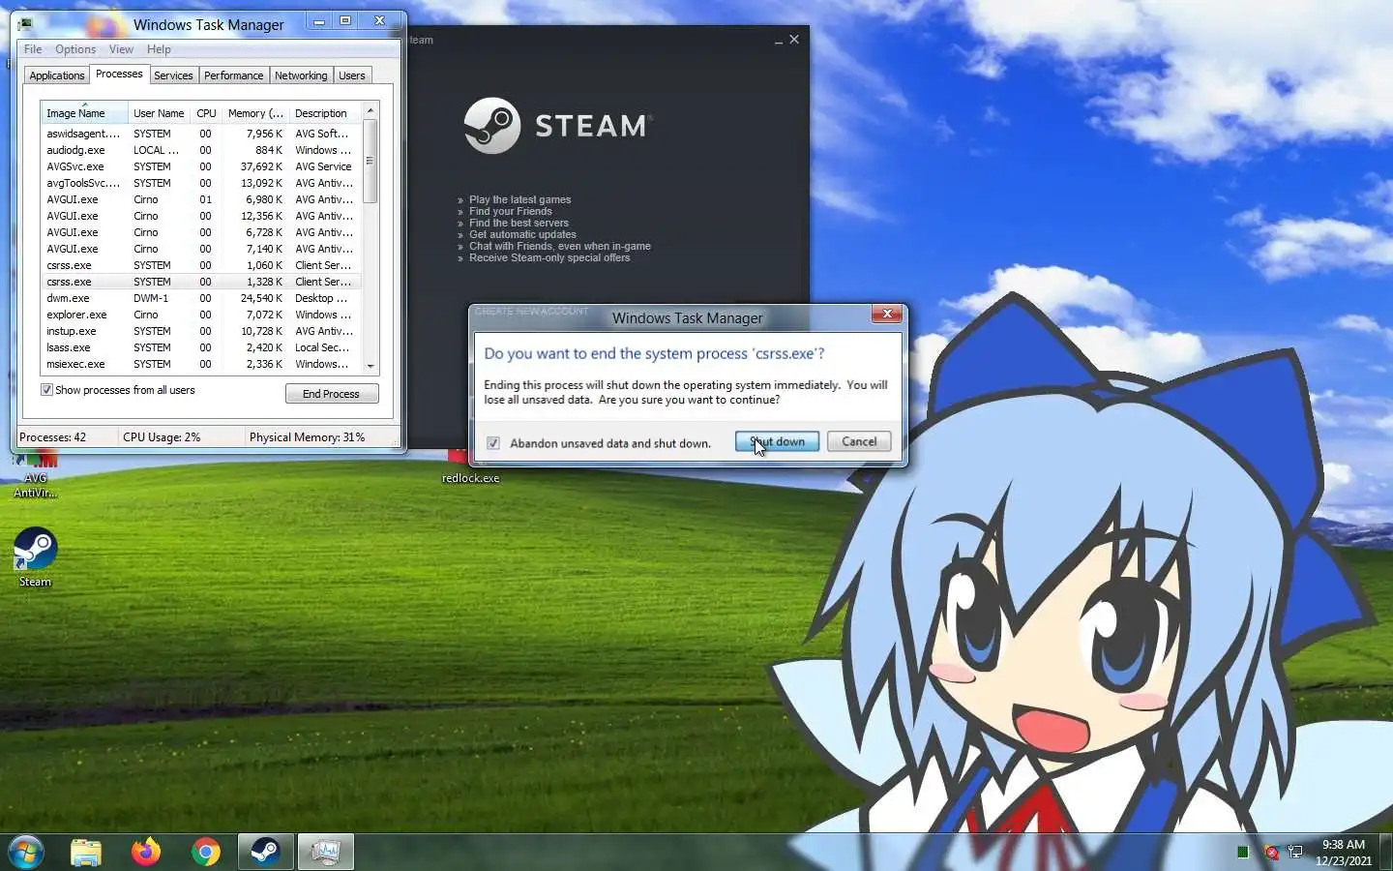This screenshot has height=871, width=1393.
Task: Switch to Steam via taskbar button
Action: [x=265, y=852]
